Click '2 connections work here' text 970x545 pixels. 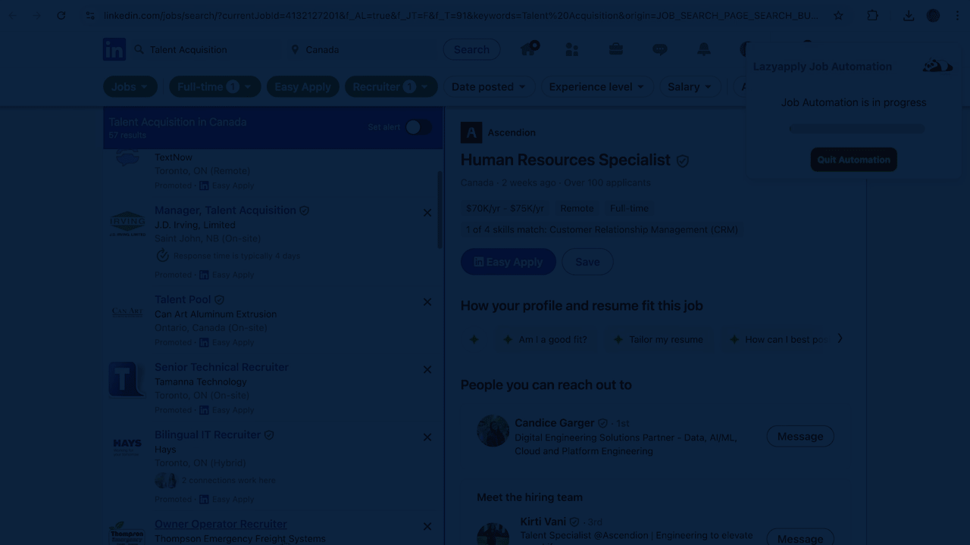pos(228,480)
